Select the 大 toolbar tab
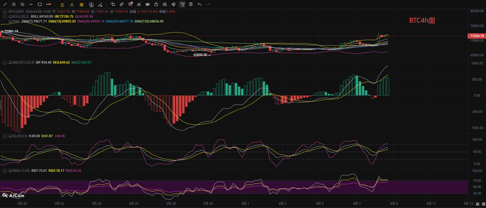The height and width of the screenshot is (208, 486). coord(72,5)
